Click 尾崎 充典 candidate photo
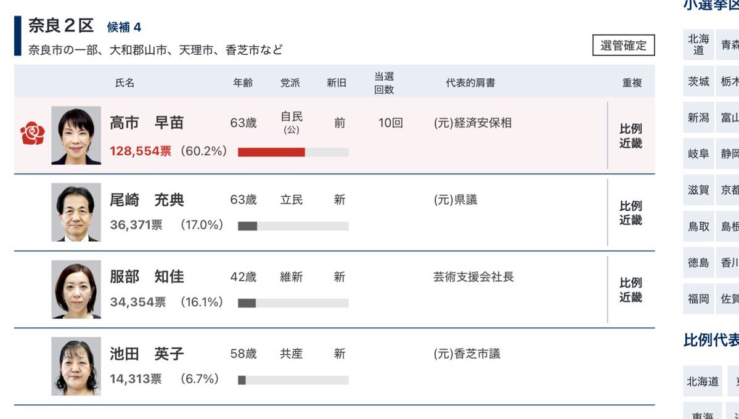The width and height of the screenshot is (739, 419). pyautogui.click(x=76, y=213)
